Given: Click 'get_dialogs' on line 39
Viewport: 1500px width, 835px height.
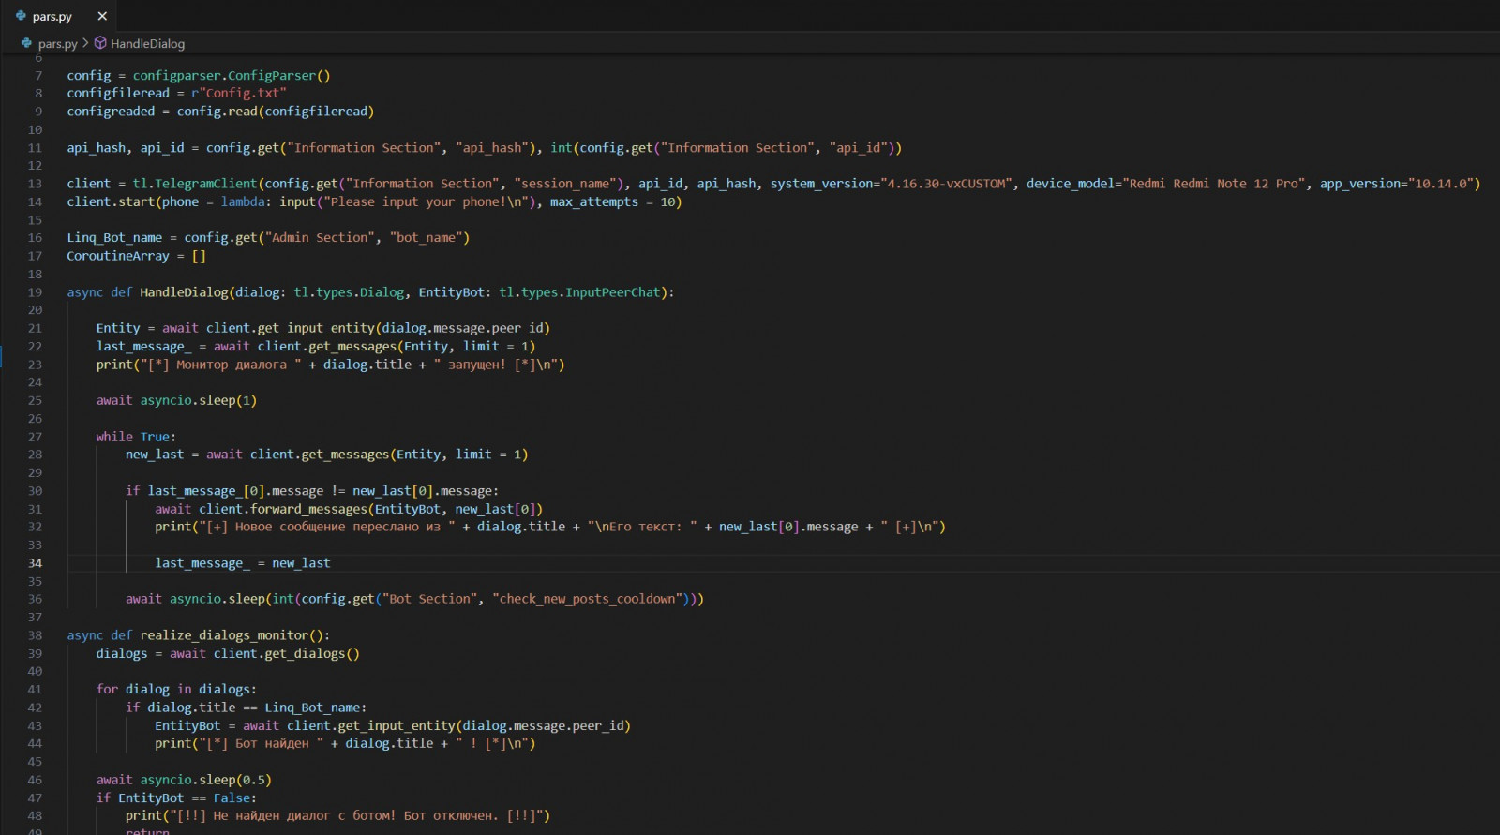Looking at the screenshot, I should click(305, 653).
